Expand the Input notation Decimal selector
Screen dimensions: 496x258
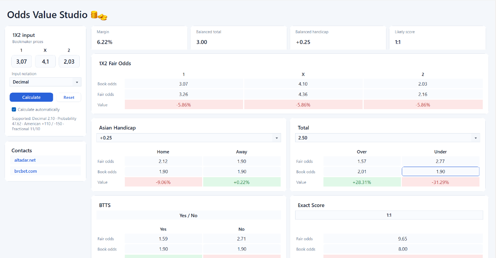tap(45, 82)
